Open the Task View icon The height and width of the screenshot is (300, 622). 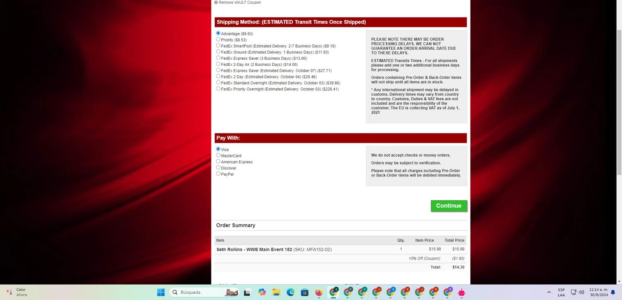point(247,293)
